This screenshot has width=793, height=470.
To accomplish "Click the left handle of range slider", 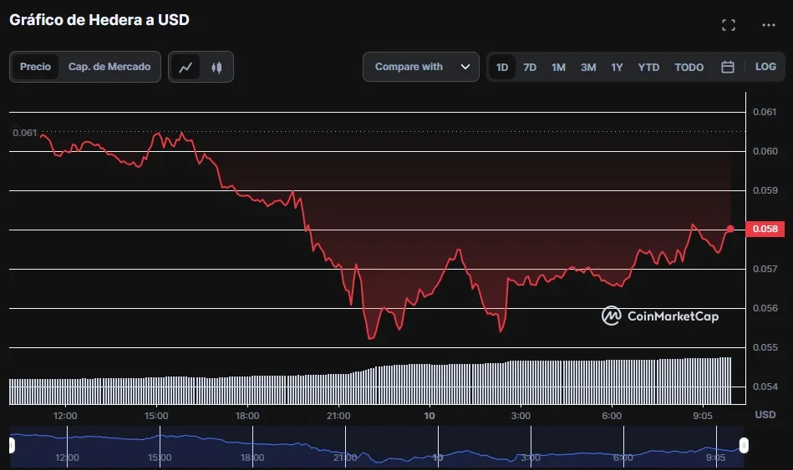I will click(x=12, y=446).
